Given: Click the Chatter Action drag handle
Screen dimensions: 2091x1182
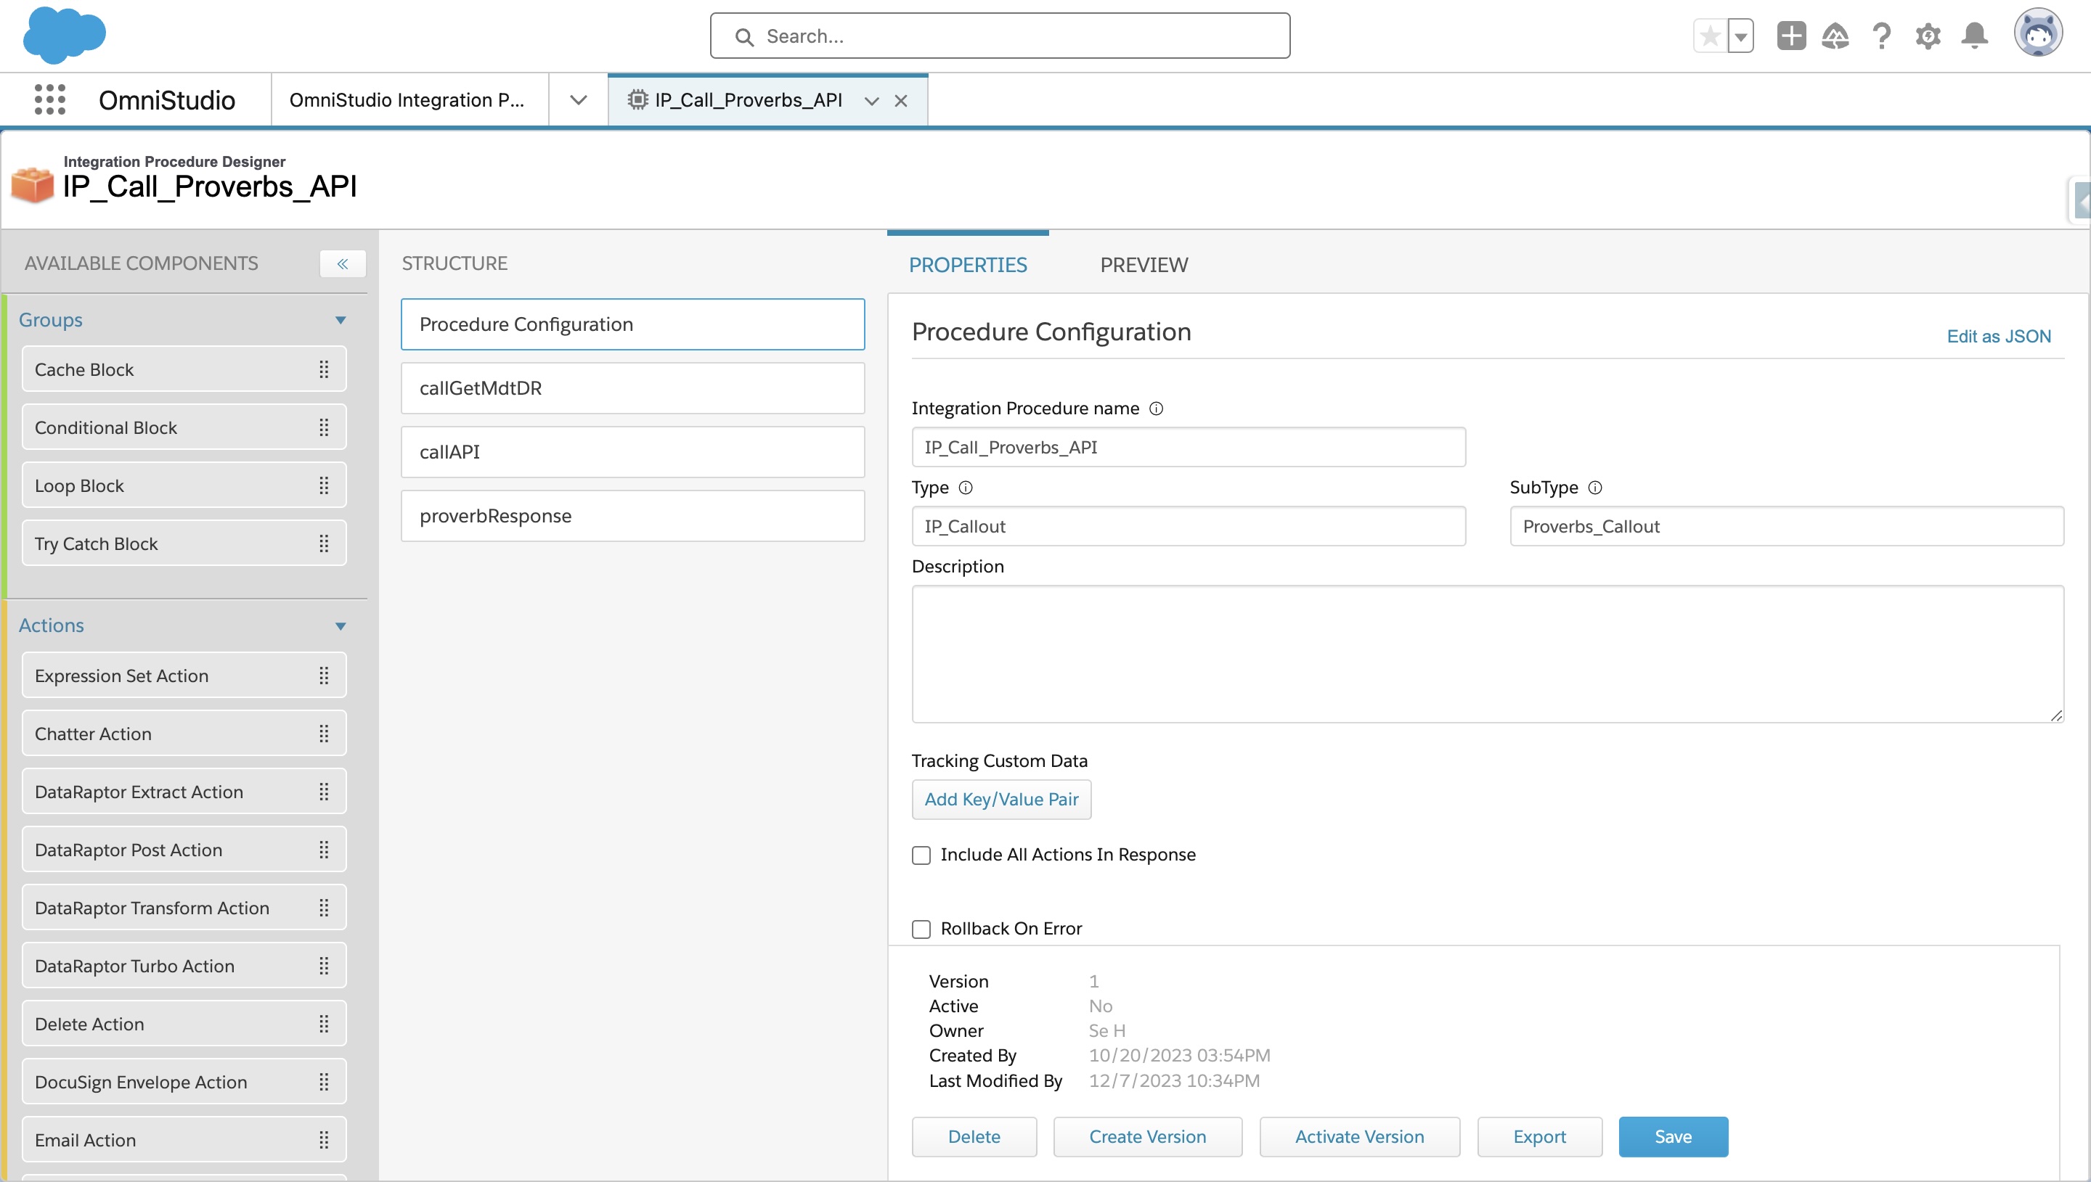Looking at the screenshot, I should [x=324, y=734].
